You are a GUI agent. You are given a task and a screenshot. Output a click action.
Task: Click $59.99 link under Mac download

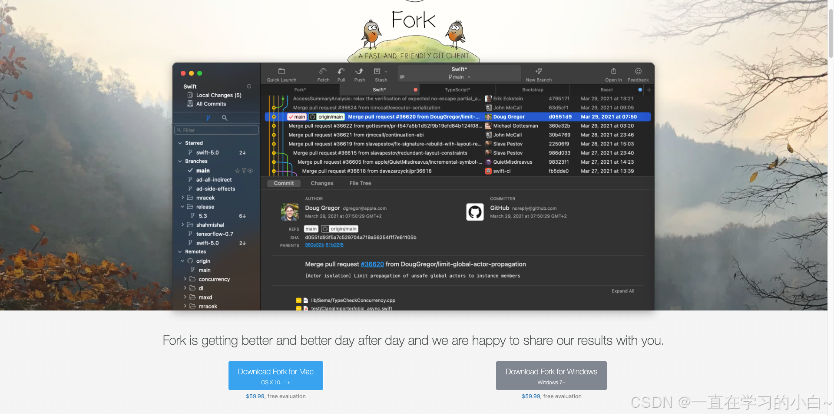tap(255, 396)
